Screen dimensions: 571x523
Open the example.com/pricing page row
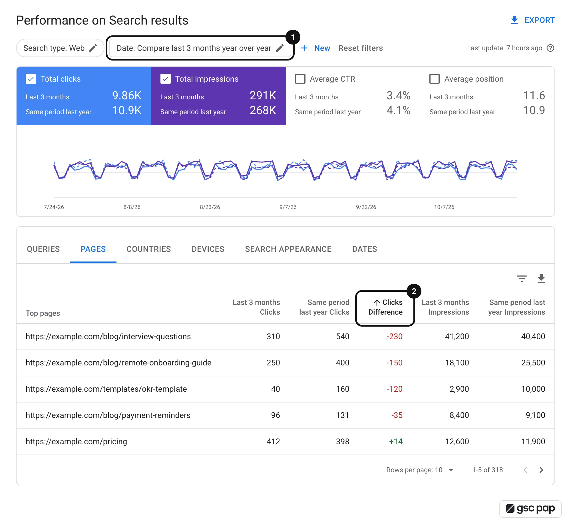pyautogui.click(x=285, y=442)
